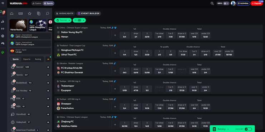Switch to the Event Builder tab

[x=89, y=14]
